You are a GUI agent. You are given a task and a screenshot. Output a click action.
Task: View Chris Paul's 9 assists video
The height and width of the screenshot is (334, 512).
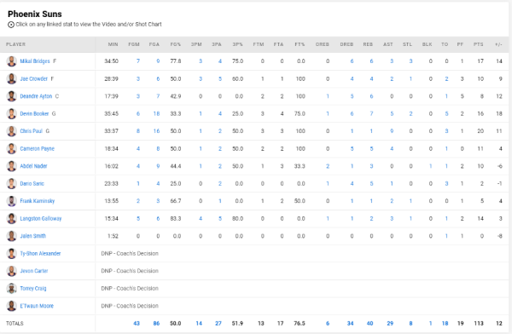tap(392, 131)
